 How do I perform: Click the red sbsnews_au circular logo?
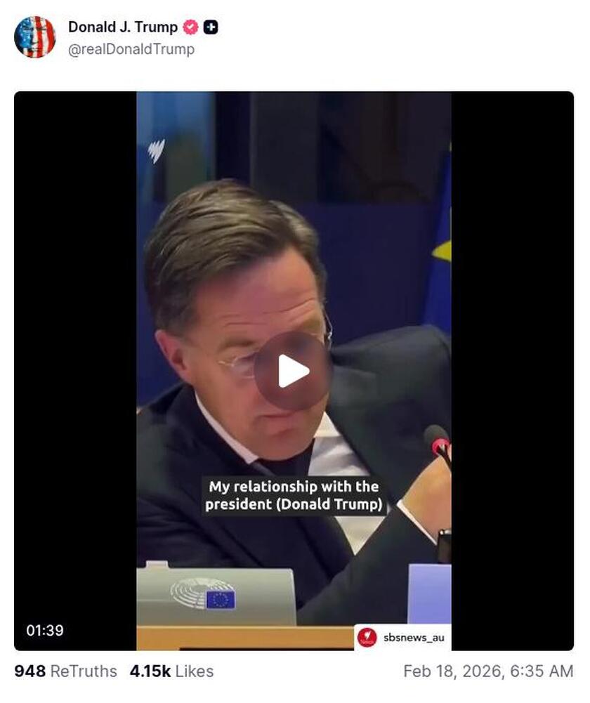tap(367, 637)
